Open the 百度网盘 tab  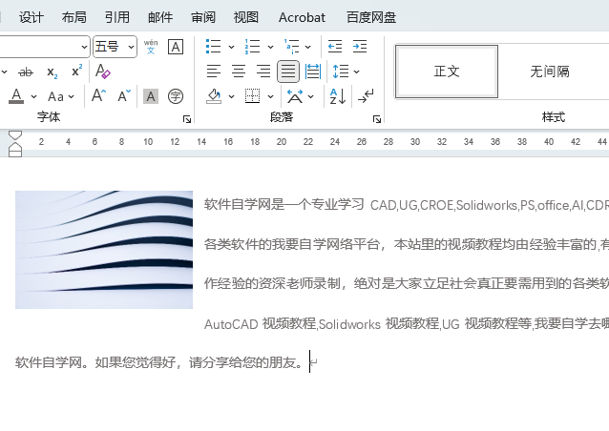pos(371,17)
